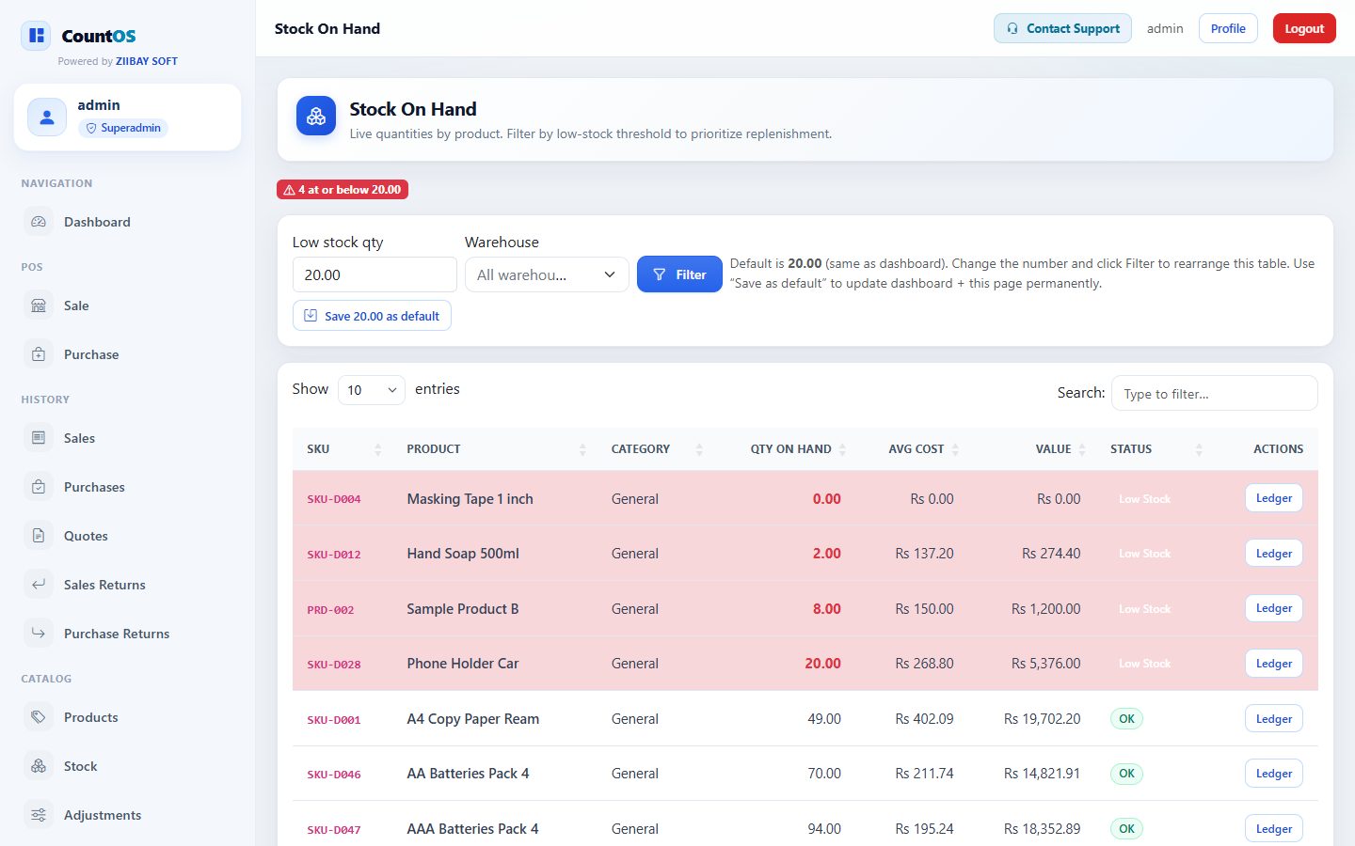Screen dimensions: 1355x846
Task: Navigate to Sales Returns
Action: (127, 585)
